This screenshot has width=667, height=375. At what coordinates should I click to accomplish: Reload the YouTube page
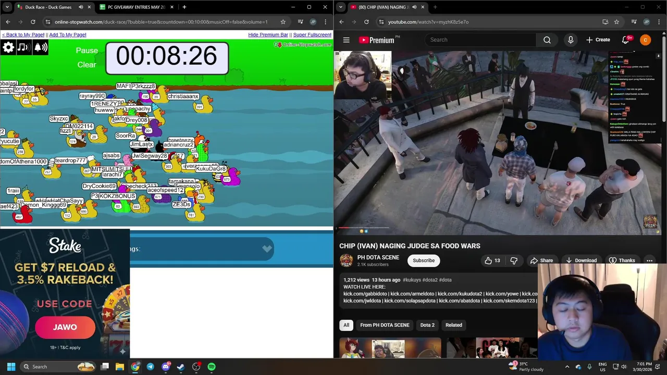click(x=366, y=22)
